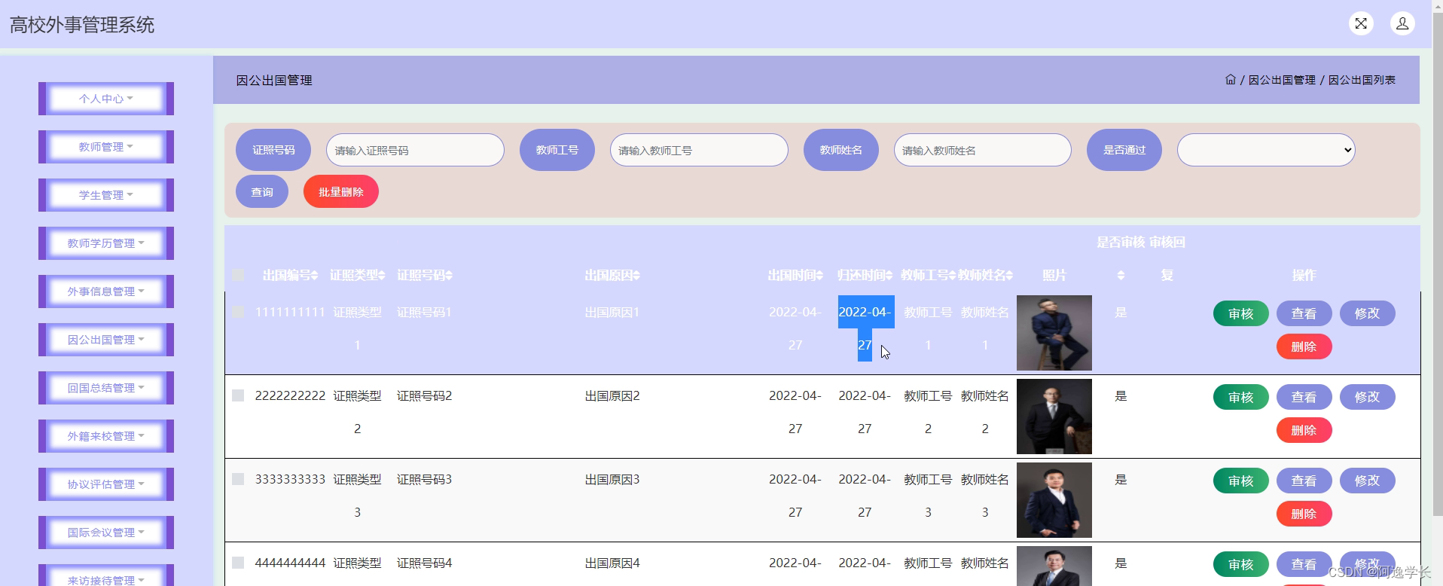Image resolution: width=1443 pixels, height=586 pixels.
Task: Open 协议评估管理 sidebar menu
Action: pos(106,484)
